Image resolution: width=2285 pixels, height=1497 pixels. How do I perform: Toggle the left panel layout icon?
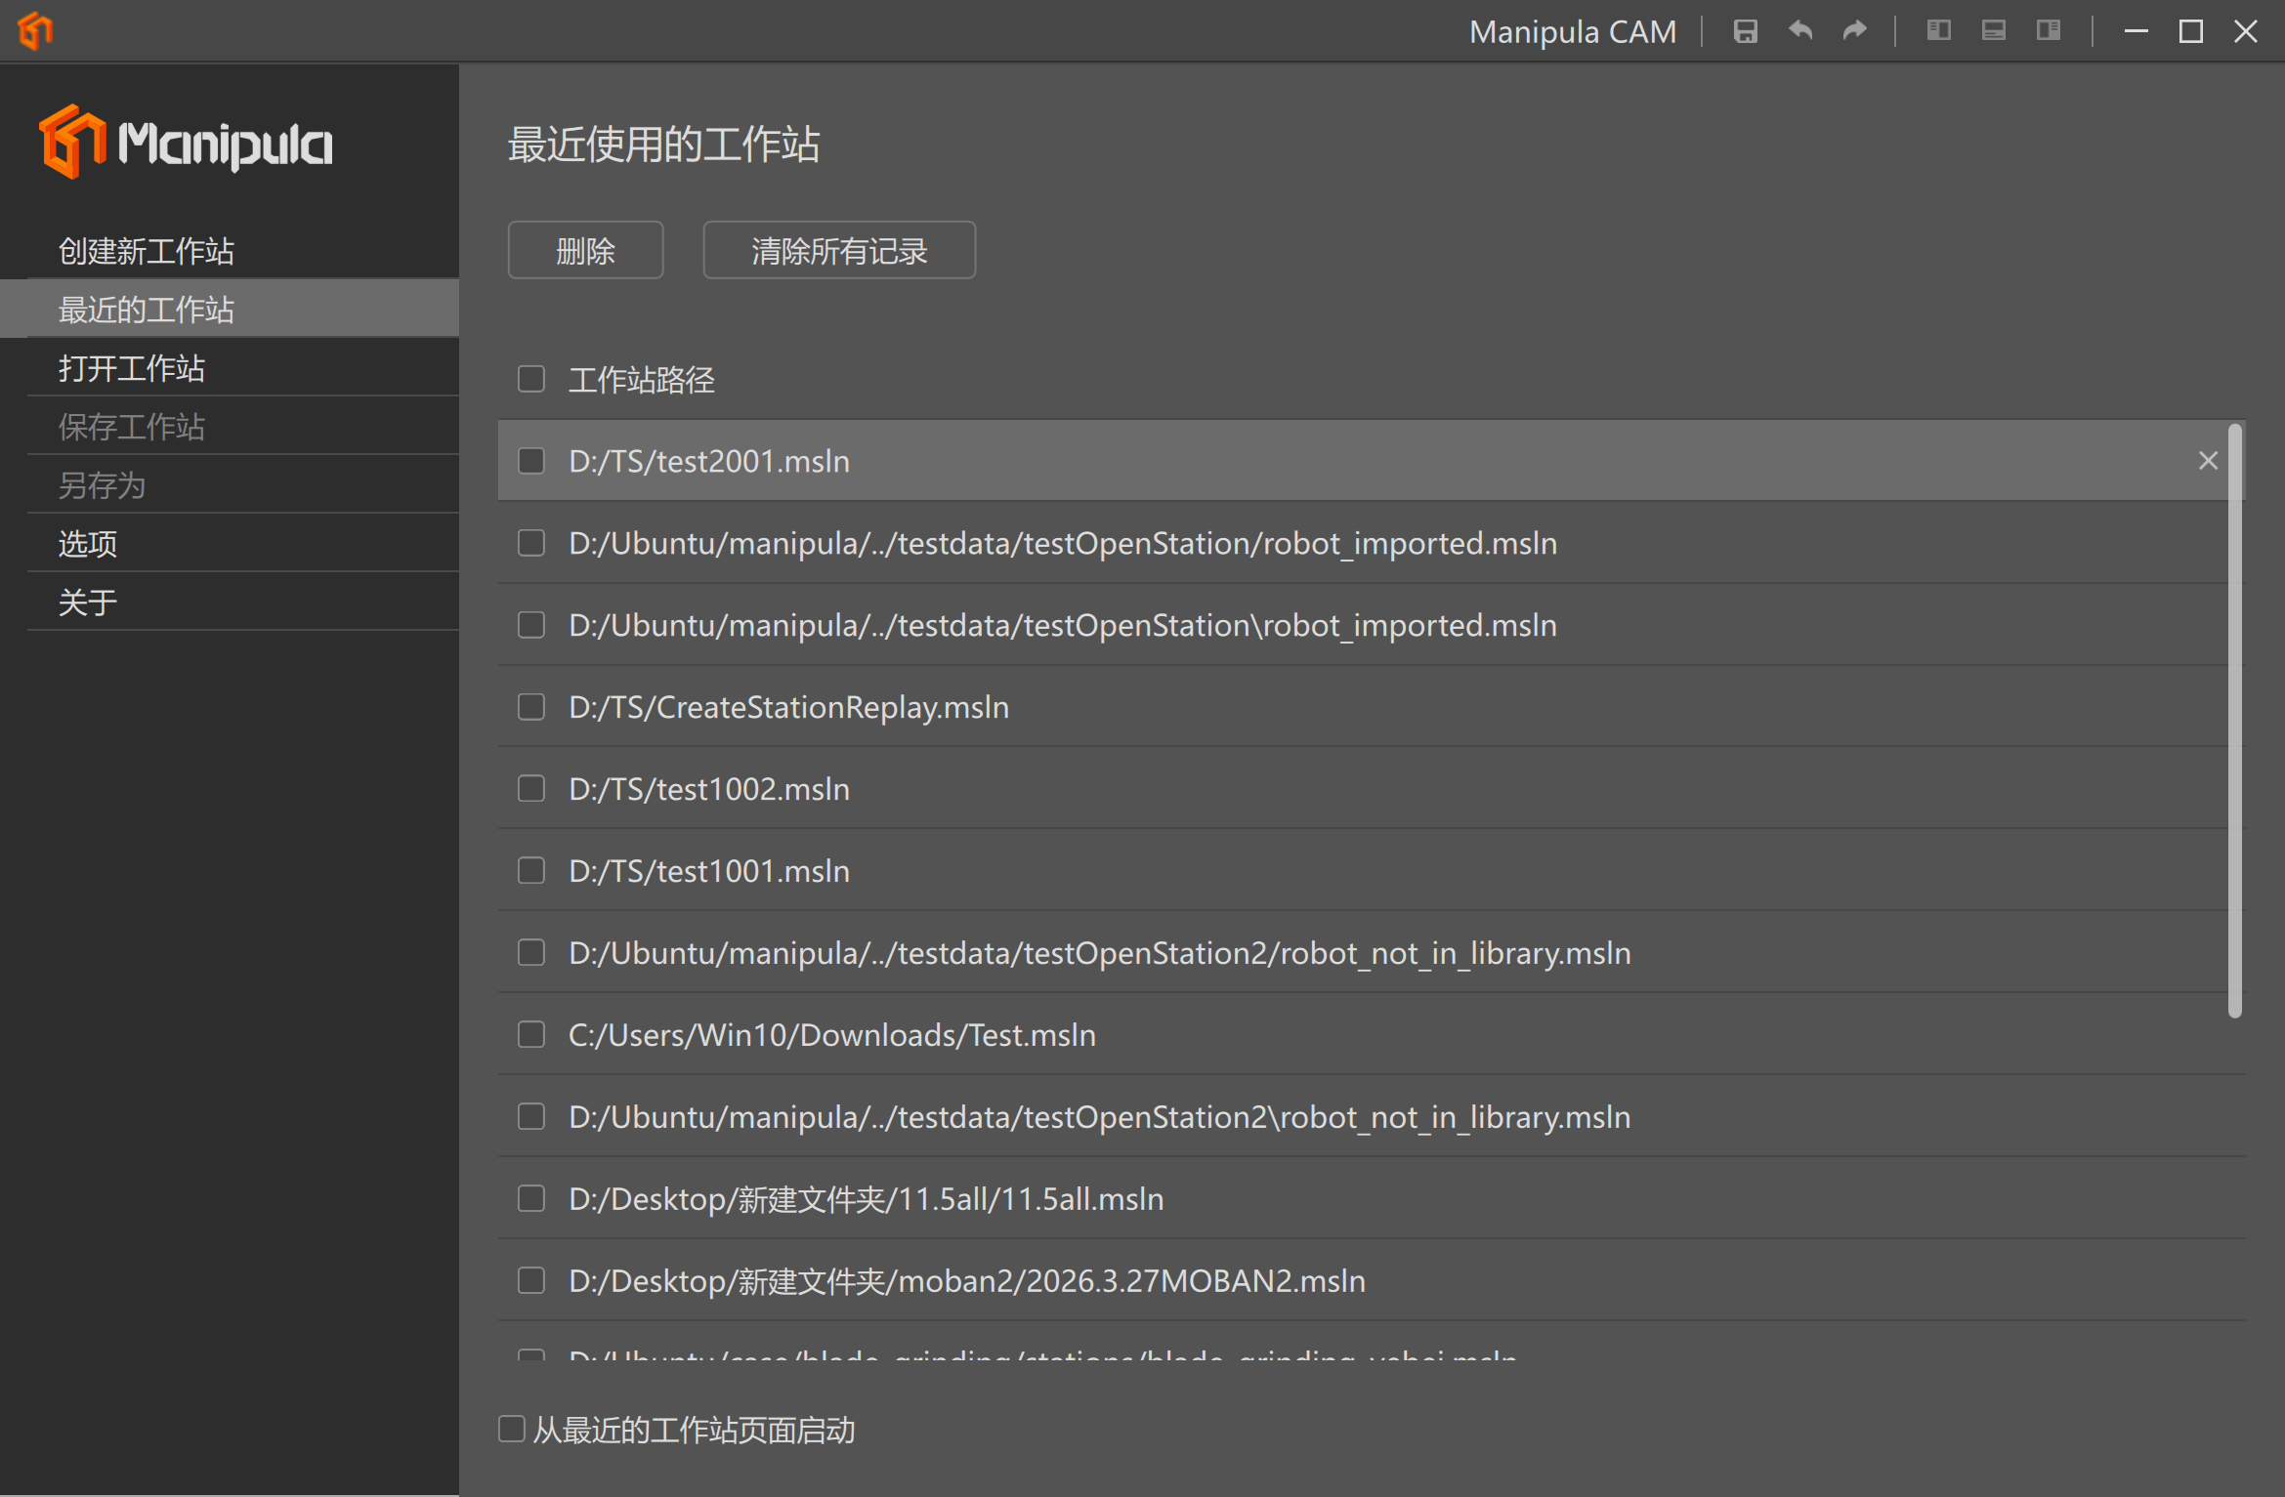(1938, 31)
